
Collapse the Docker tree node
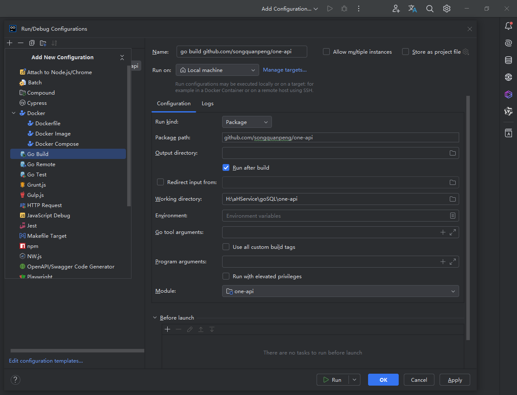(14, 113)
